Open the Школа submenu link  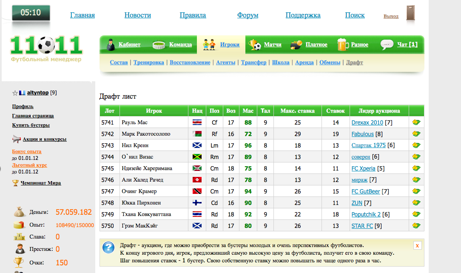(281, 63)
